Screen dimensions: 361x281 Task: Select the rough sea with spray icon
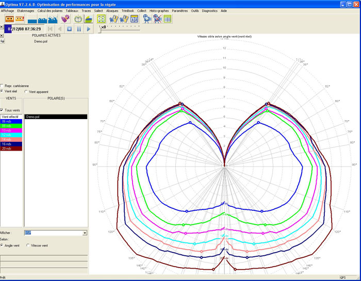coord(53,19)
